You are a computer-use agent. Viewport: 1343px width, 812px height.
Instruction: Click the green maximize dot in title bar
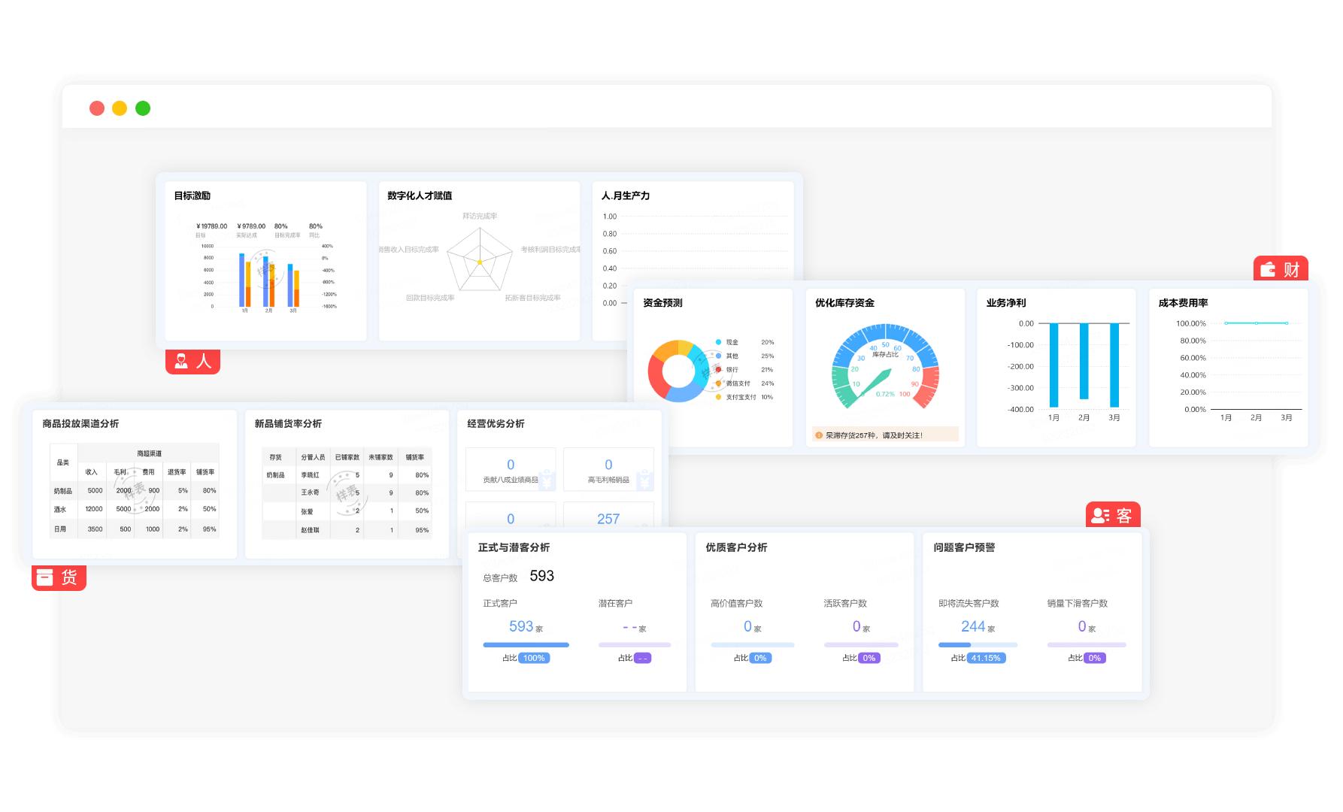pos(143,108)
